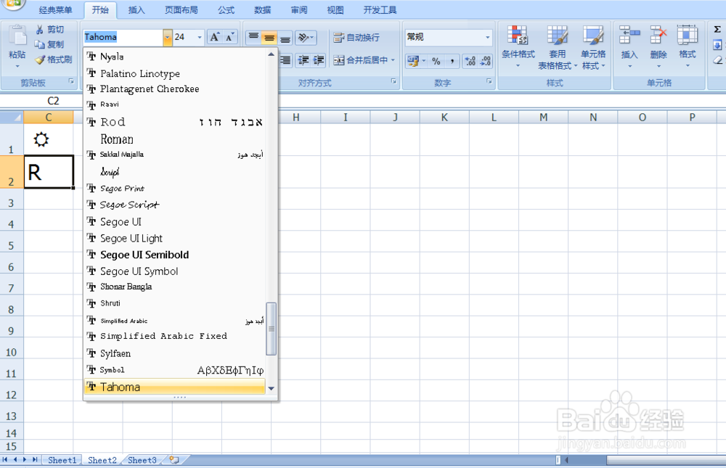Choose Segoe UI Semibold font
Screen dimensions: 726x468
tap(175, 255)
